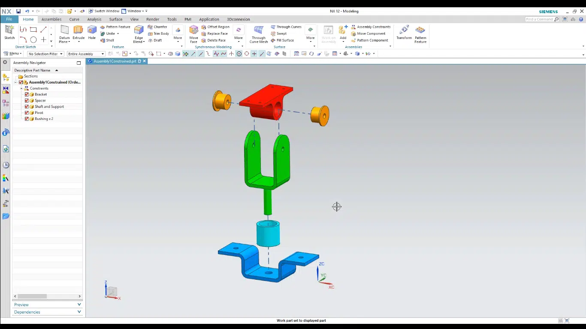Select the Sketch tool
The width and height of the screenshot is (586, 329).
click(x=9, y=32)
